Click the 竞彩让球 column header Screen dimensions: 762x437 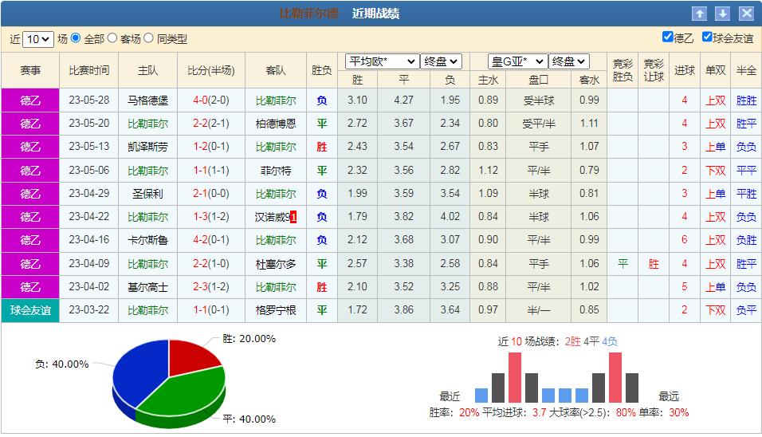tap(654, 70)
